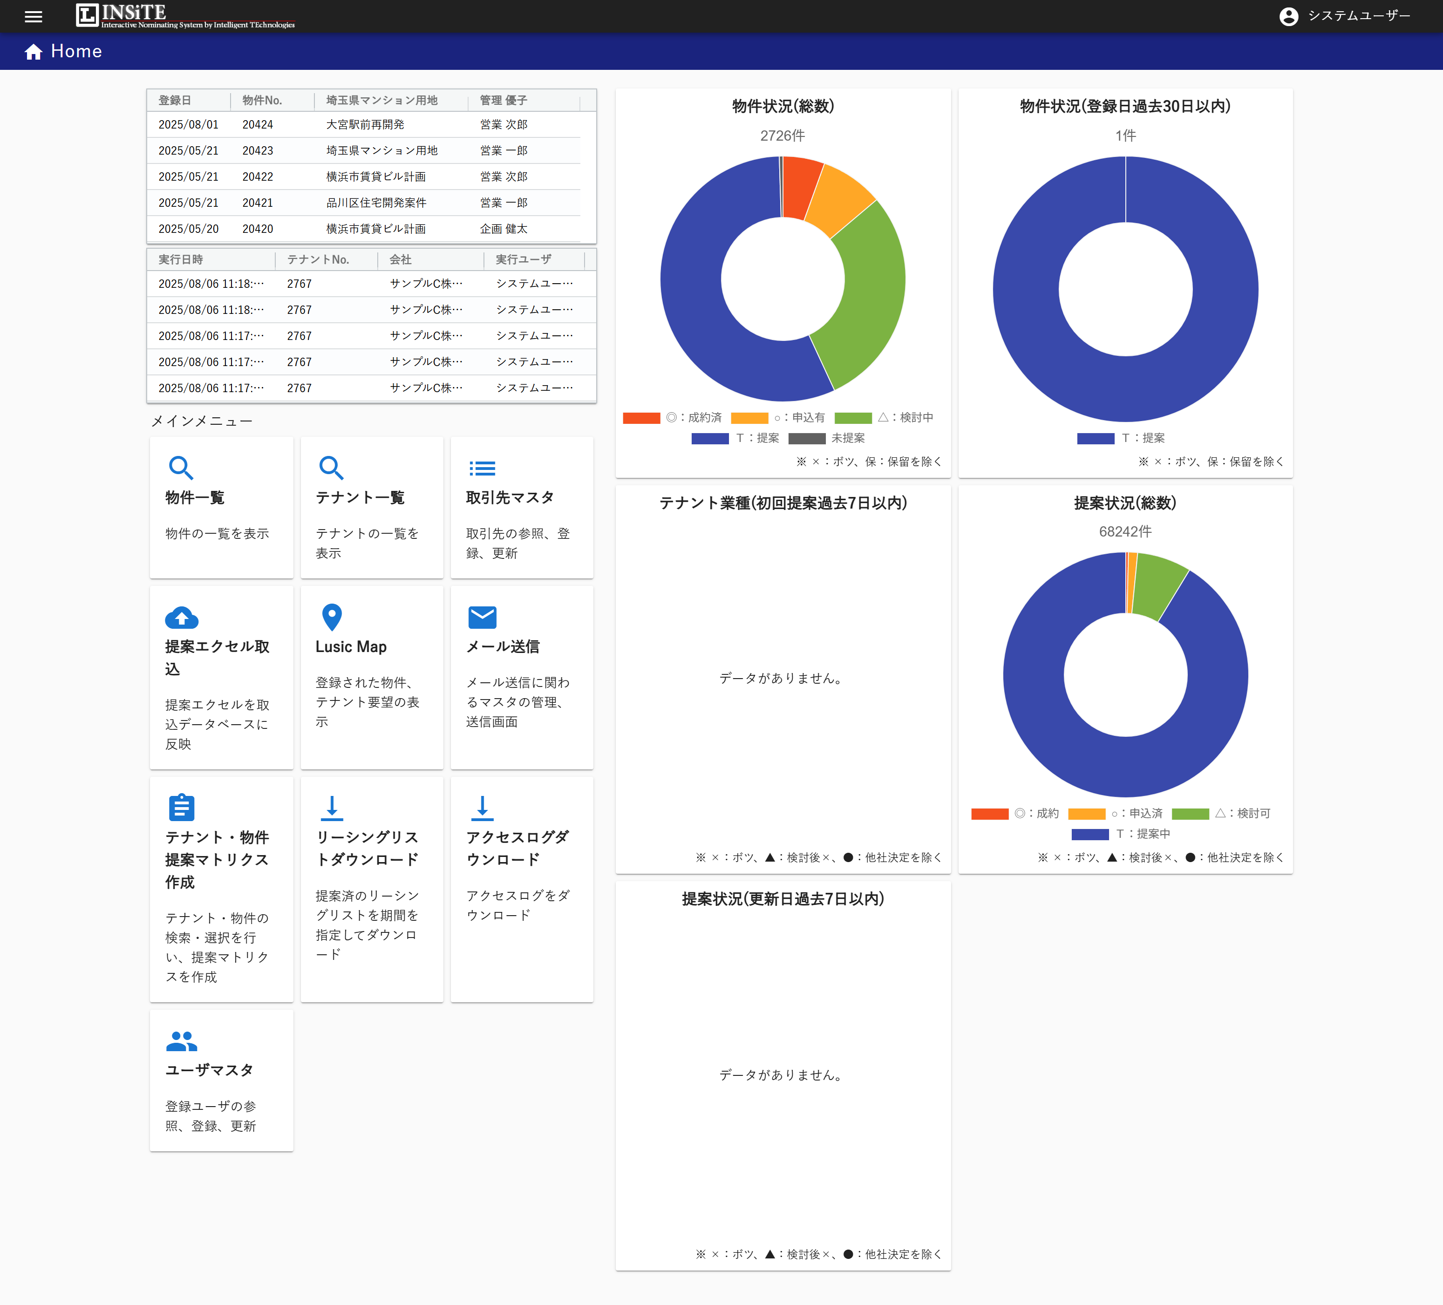This screenshot has width=1443, height=1305.
Task: Toggle 未提案 legend item in 物件状況 chart
Action: [807, 439]
